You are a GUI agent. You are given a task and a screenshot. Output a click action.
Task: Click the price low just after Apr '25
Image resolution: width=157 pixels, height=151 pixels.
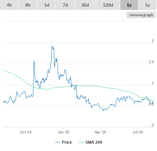[x=104, y=111]
